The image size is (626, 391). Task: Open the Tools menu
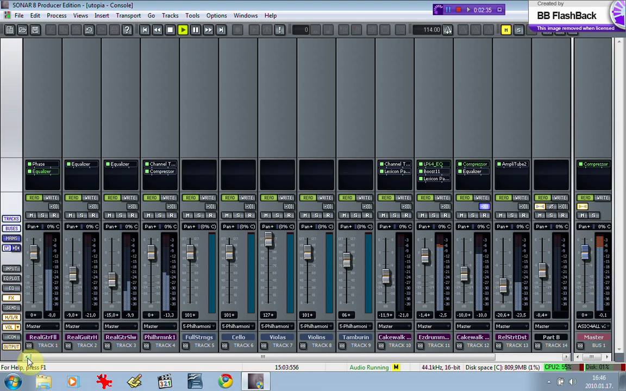(192, 16)
